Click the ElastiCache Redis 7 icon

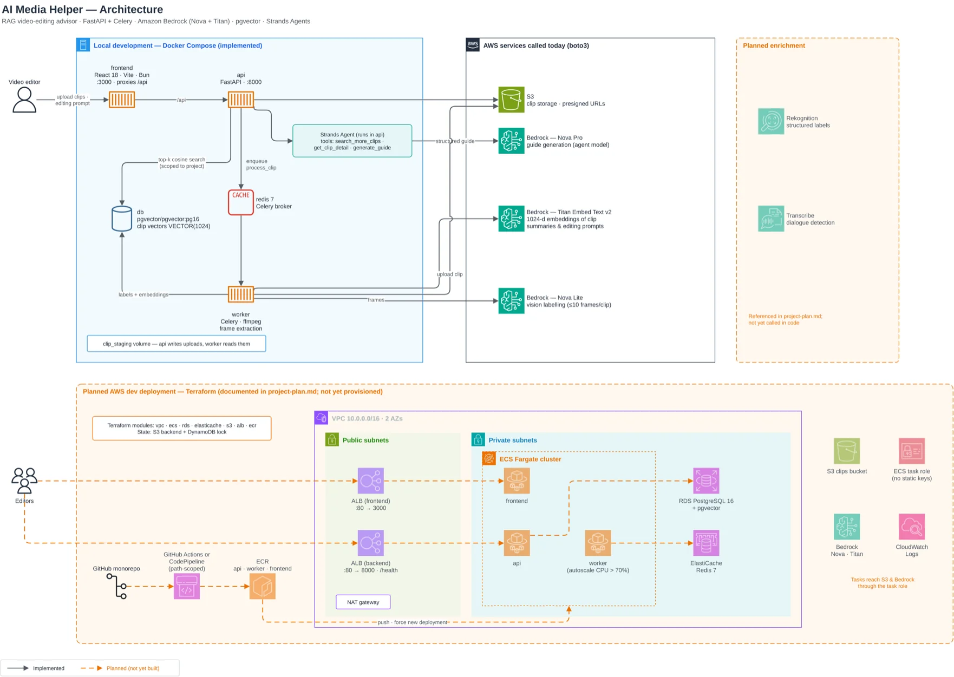[x=706, y=543]
